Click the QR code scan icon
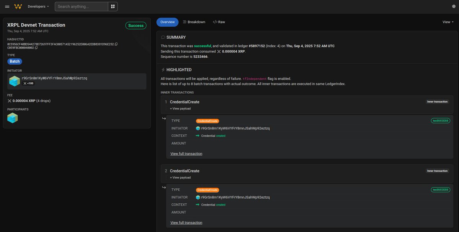Screen dimensions: 459x232 [113, 7]
